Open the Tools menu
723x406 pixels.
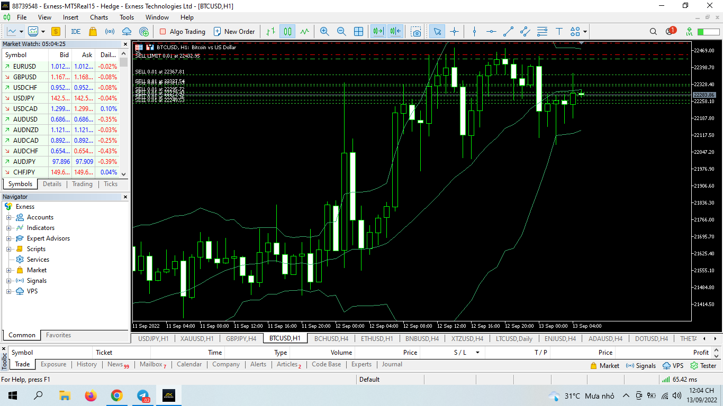[127, 17]
